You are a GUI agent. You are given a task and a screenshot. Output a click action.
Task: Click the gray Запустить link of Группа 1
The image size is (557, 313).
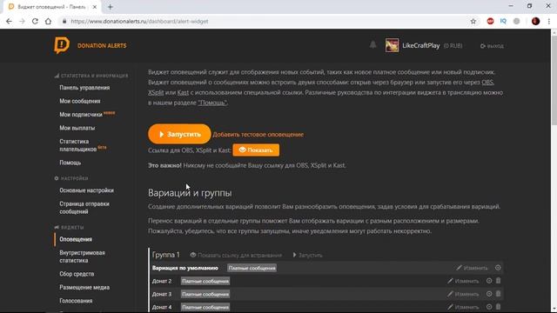307,255
